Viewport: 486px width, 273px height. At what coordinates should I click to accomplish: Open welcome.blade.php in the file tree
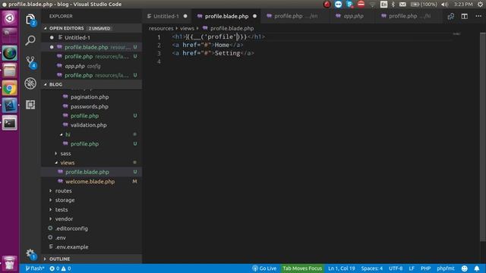[x=91, y=181]
